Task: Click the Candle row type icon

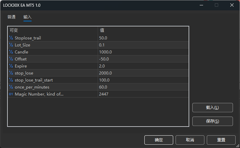Action: coord(11,52)
